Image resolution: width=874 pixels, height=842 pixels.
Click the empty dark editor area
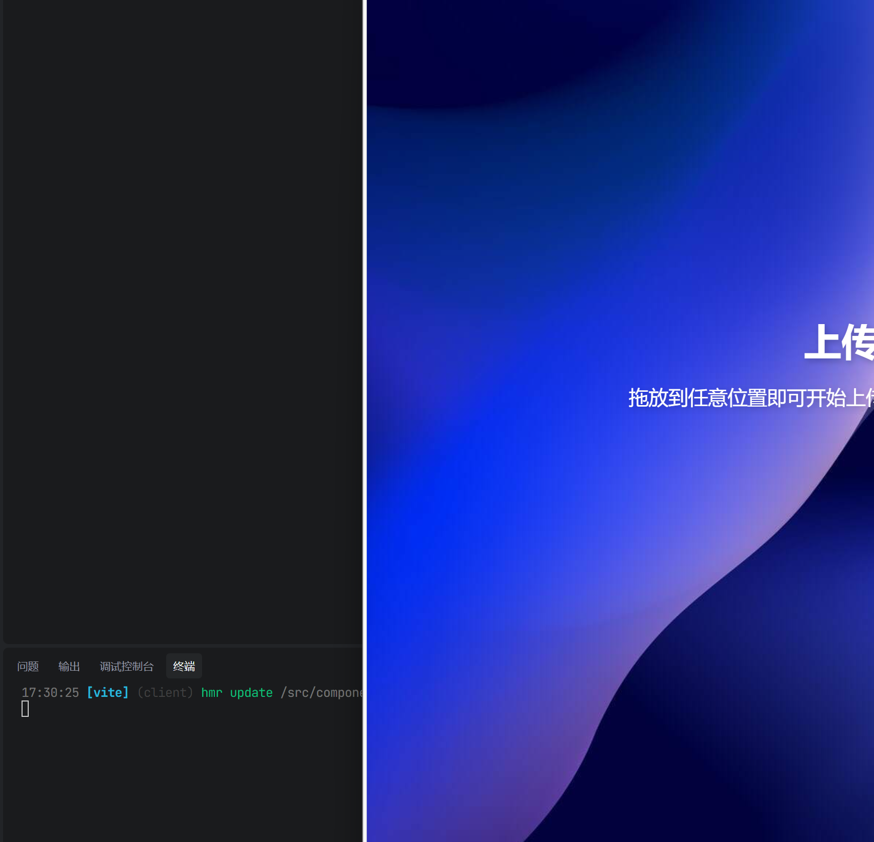coord(180,308)
